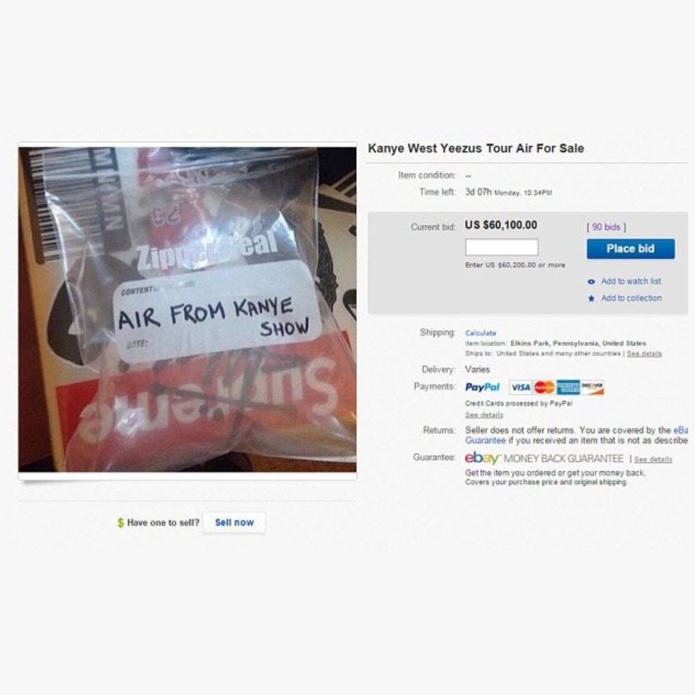Click the Add to collection star icon

tap(591, 298)
